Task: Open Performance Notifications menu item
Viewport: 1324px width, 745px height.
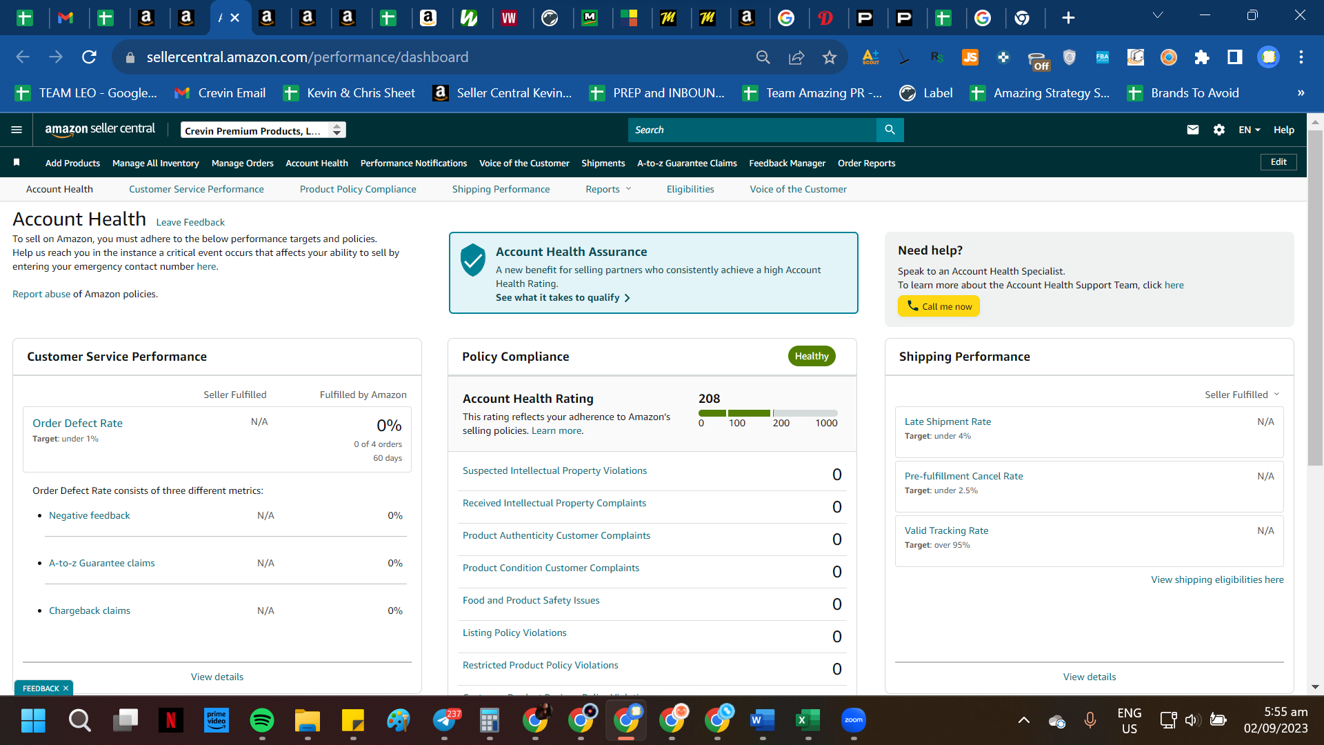Action: click(414, 163)
